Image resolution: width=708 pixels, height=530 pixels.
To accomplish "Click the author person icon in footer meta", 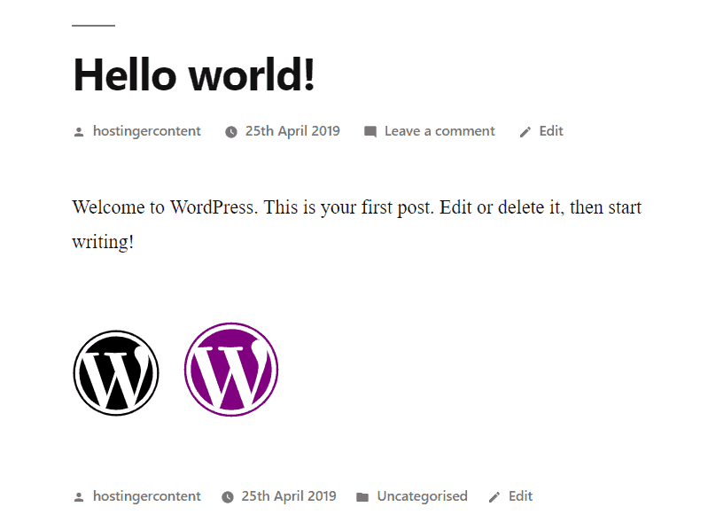I will (79, 497).
